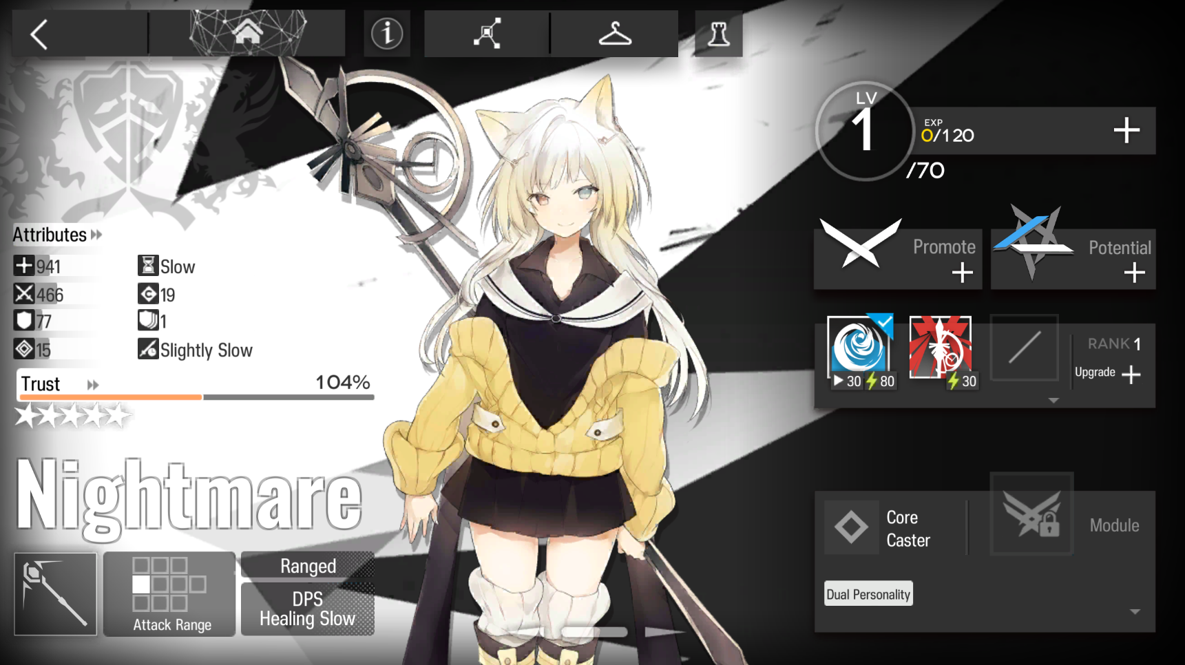Tap the EXP 0/120 readout
The width and height of the screenshot is (1185, 665).
pos(947,131)
